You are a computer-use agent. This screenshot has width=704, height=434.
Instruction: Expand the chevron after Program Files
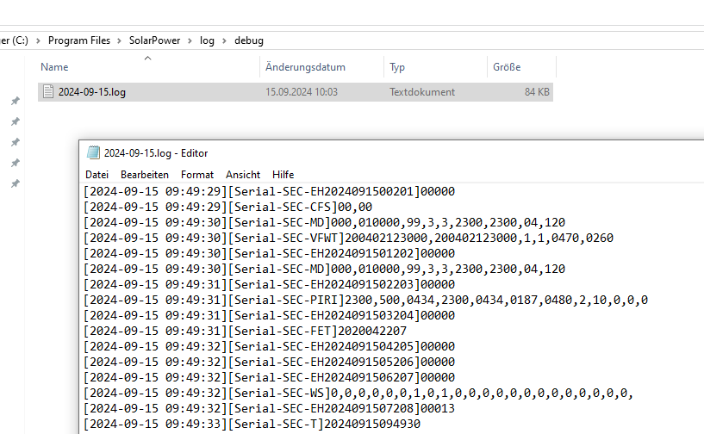click(x=120, y=40)
